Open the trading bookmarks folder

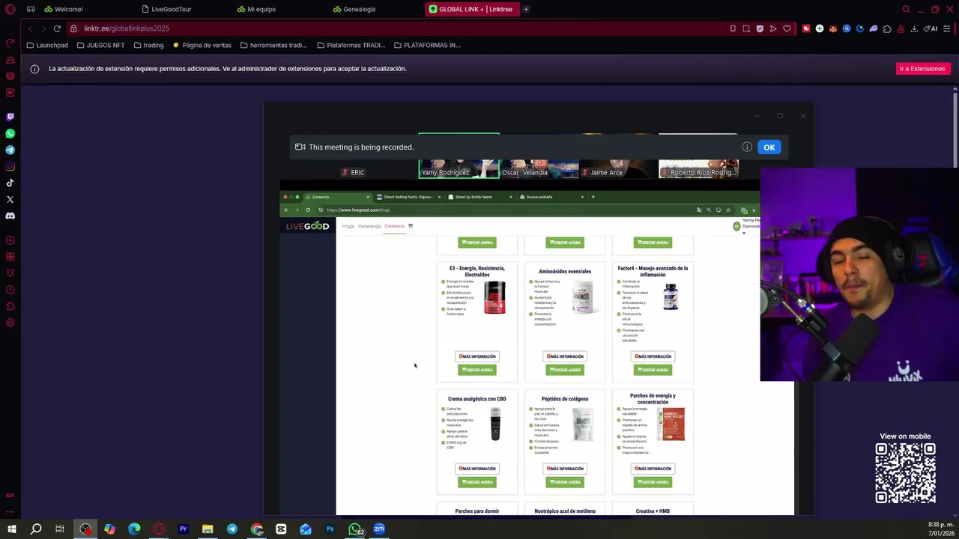pos(148,45)
